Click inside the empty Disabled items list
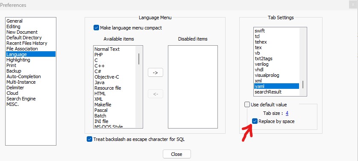This screenshot has height=161, width=358. pyautogui.click(x=193, y=87)
